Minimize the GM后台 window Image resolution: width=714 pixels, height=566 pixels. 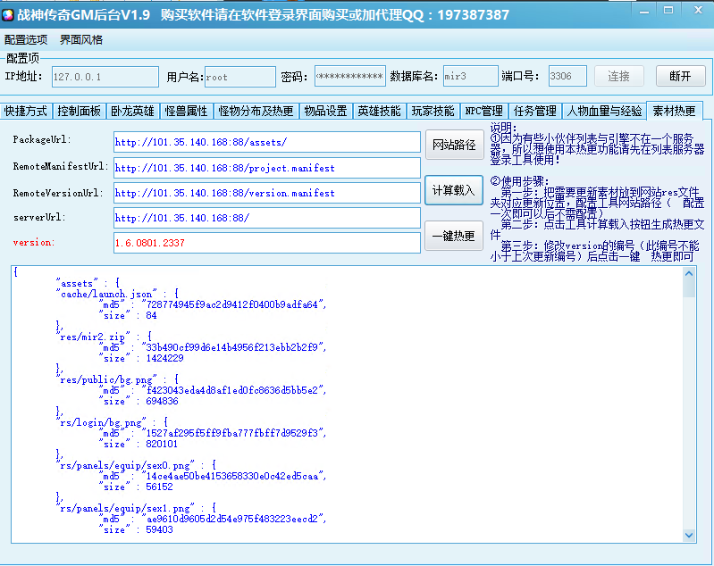tap(644, 12)
